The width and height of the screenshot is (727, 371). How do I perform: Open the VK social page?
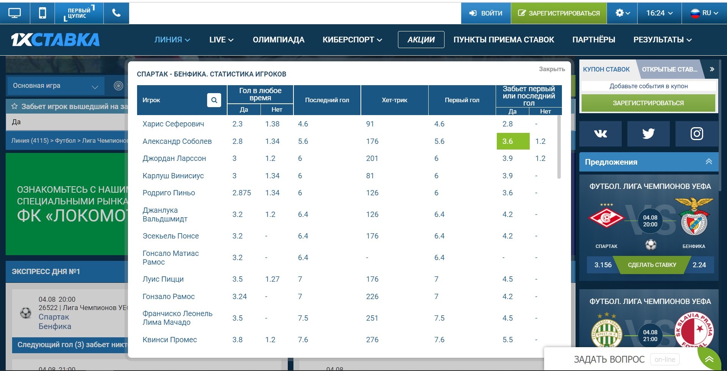pyautogui.click(x=601, y=134)
